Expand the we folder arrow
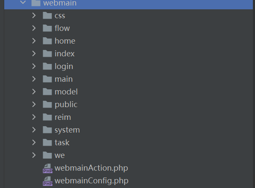 pos(34,155)
